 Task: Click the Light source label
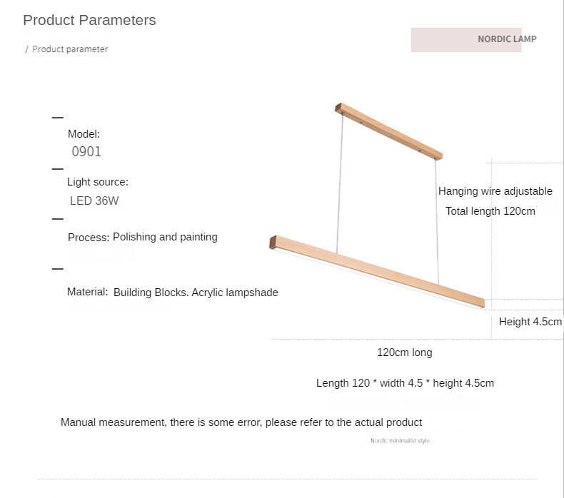point(98,182)
